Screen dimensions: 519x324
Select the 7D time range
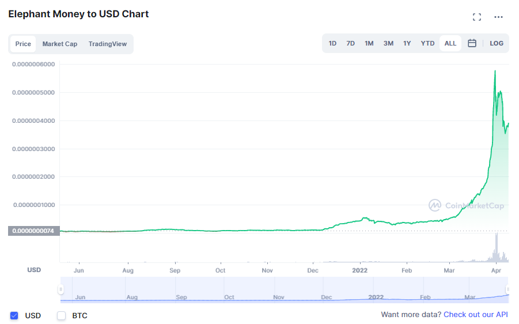click(351, 43)
